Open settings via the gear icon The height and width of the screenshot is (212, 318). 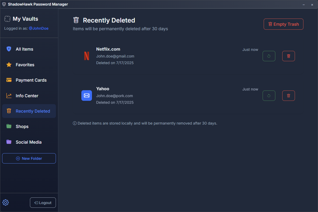[x=6, y=202]
